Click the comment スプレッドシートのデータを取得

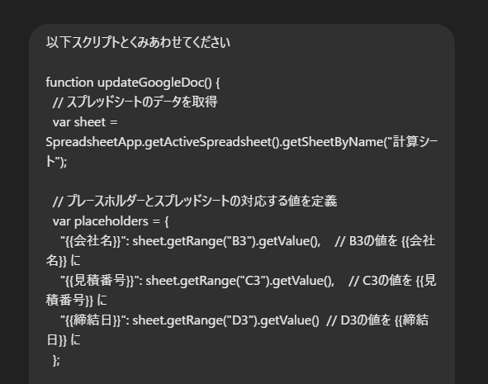click(135, 102)
